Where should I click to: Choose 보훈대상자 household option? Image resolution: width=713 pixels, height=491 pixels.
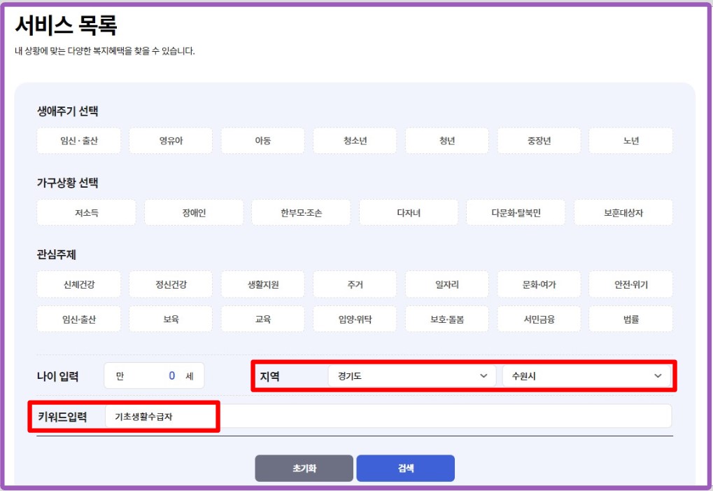(623, 212)
